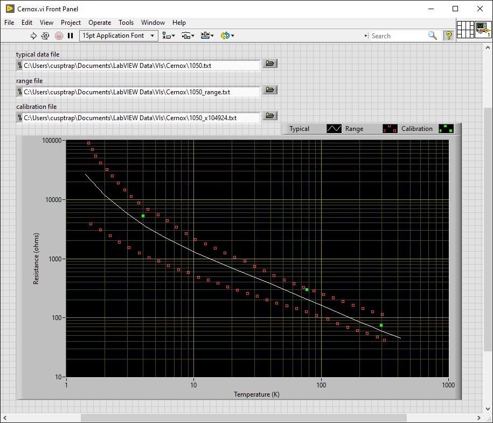Toggle the Context Help window button
Screen dimensions: 493x423
pyautogui.click(x=448, y=36)
